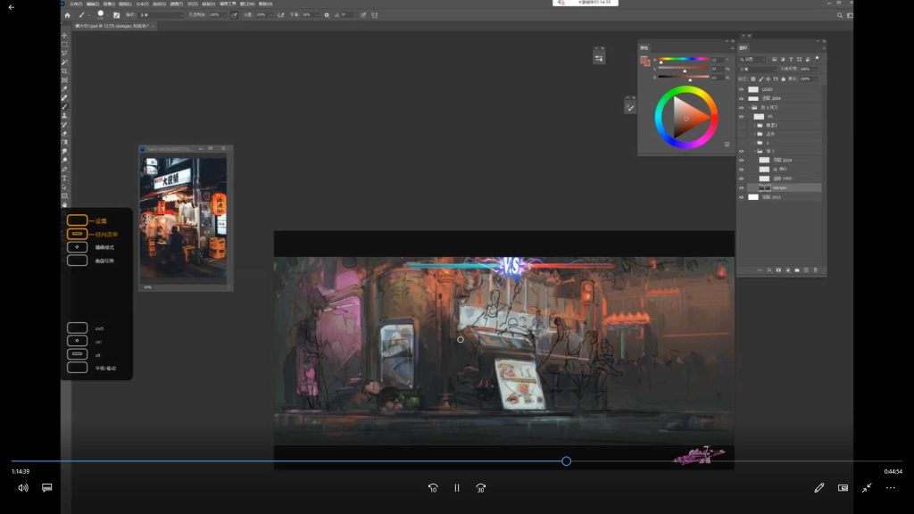Click the pencil edit icon in video player
914x514 pixels.
point(818,488)
